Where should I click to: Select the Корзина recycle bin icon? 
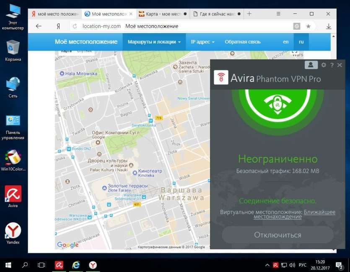13,51
